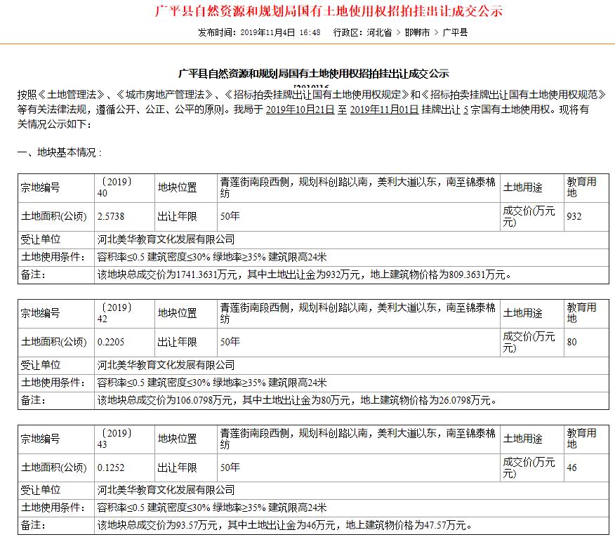The image size is (615, 537).
Task: Click the location description for parcel 43
Action: pyautogui.click(x=358, y=439)
